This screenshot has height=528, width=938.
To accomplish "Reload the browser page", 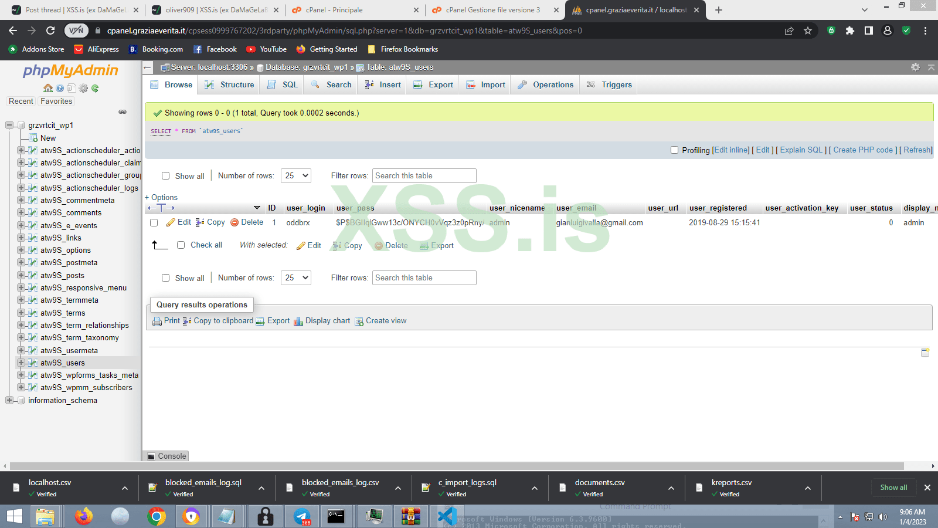I will tap(50, 31).
